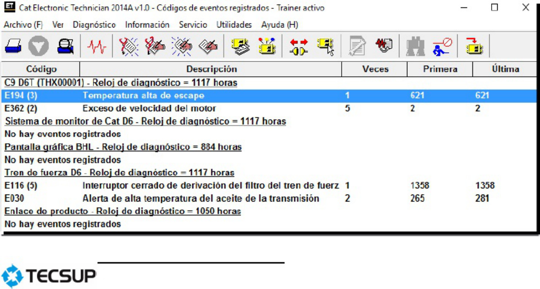Open the Diagnóstico menu
The image size is (540, 289).
pos(94,25)
